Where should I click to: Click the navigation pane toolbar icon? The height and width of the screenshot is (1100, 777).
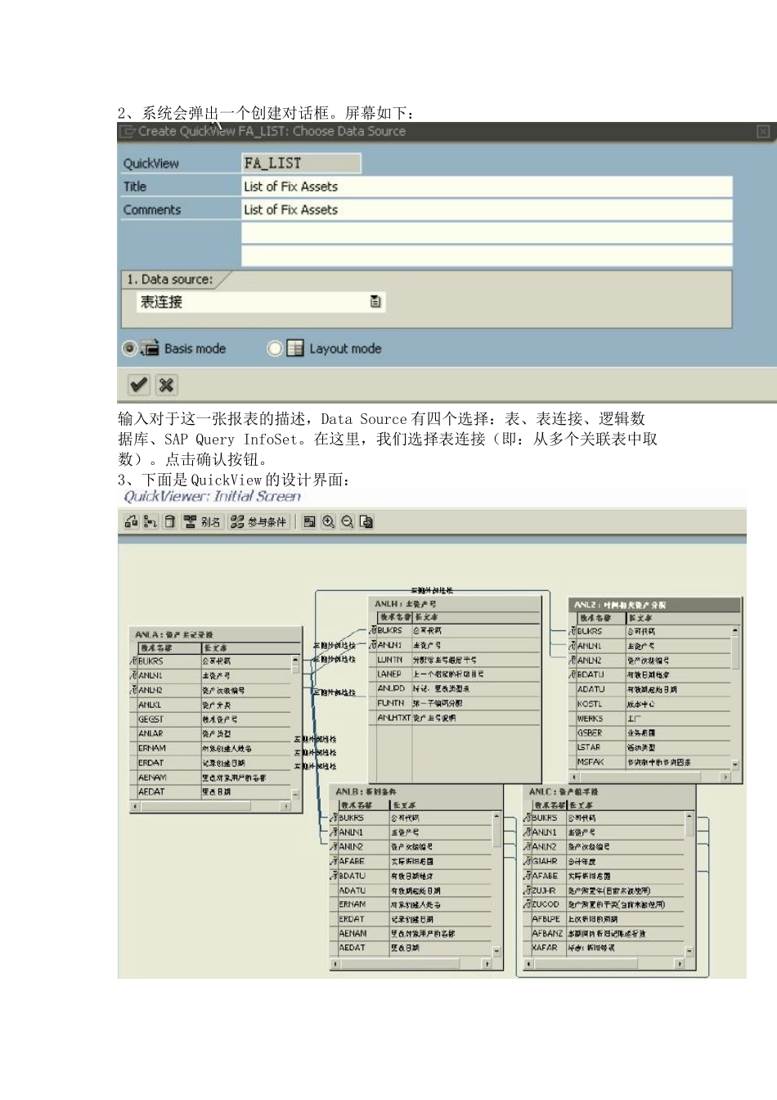[309, 521]
